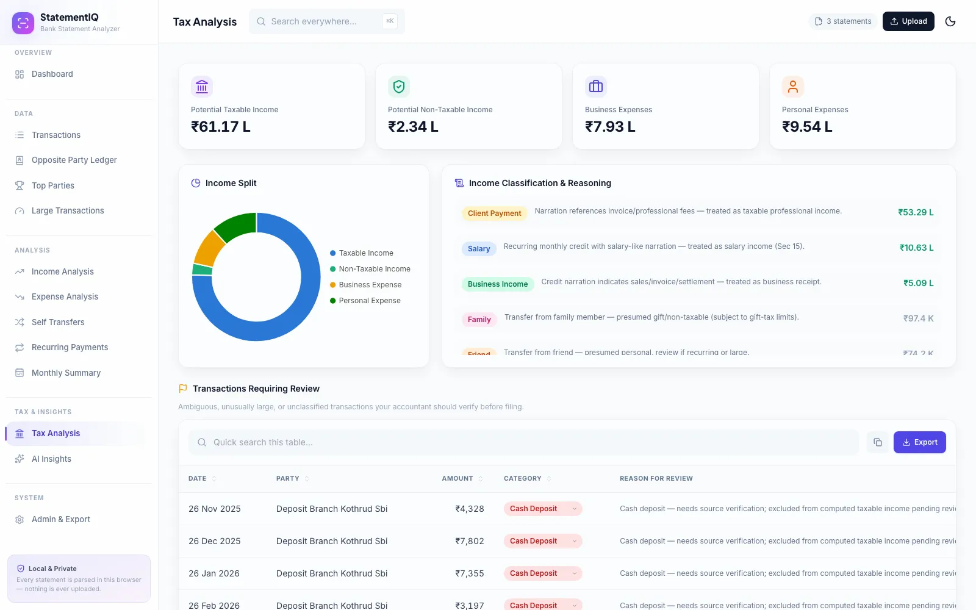976x610 pixels.
Task: Open category dropdown for 26 Jan 2026 row
Action: pyautogui.click(x=543, y=573)
